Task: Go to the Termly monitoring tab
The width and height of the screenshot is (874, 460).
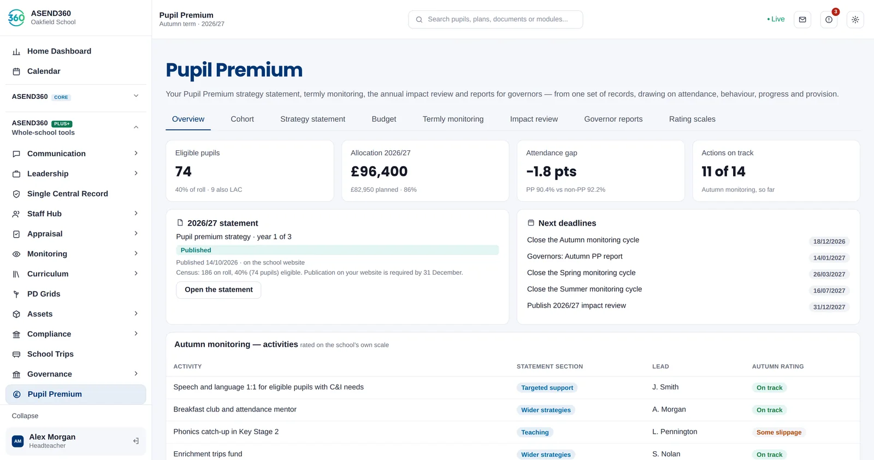Action: [453, 119]
